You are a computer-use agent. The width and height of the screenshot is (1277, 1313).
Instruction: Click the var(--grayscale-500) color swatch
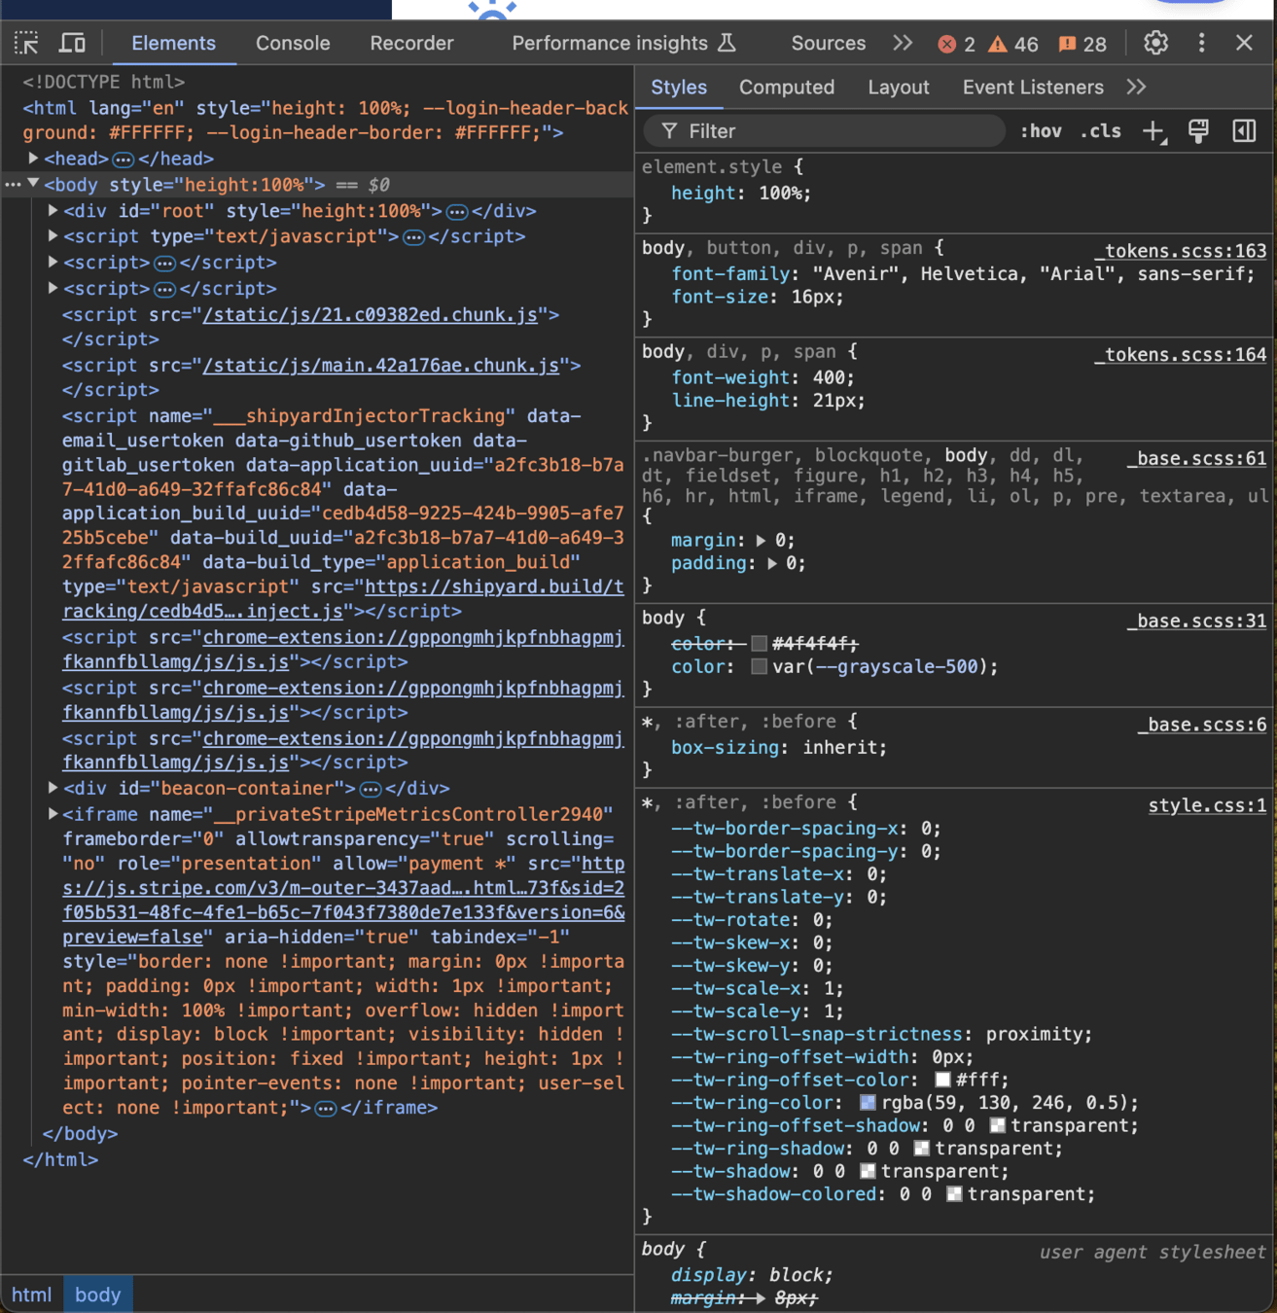(759, 666)
